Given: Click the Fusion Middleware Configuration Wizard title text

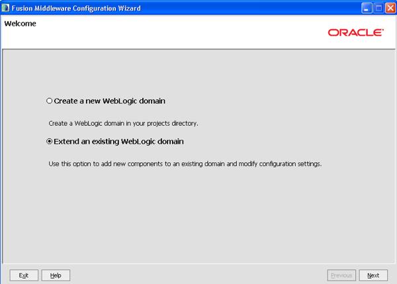Looking at the screenshot, I should click(76, 7).
